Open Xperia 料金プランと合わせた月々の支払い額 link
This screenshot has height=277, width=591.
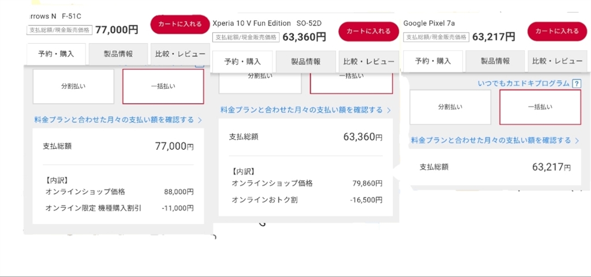pyautogui.click(x=301, y=110)
